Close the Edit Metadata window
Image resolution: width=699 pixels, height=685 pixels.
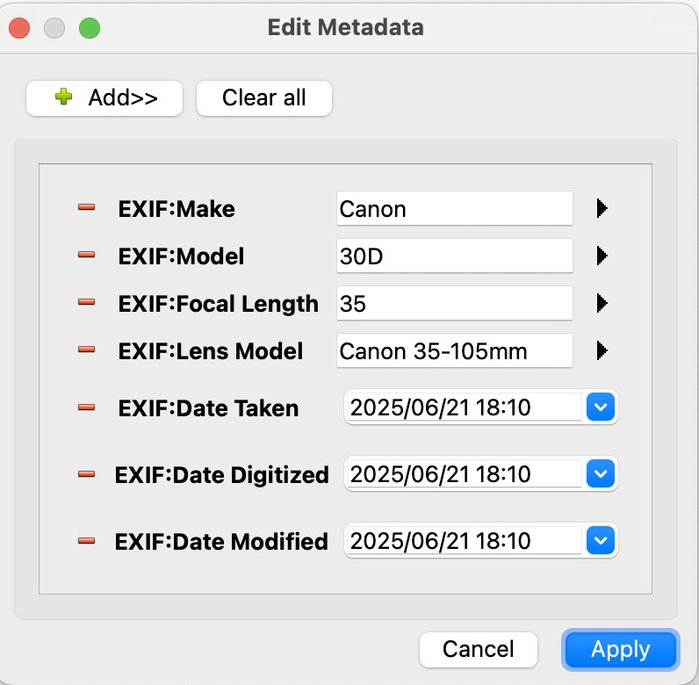coord(19,28)
